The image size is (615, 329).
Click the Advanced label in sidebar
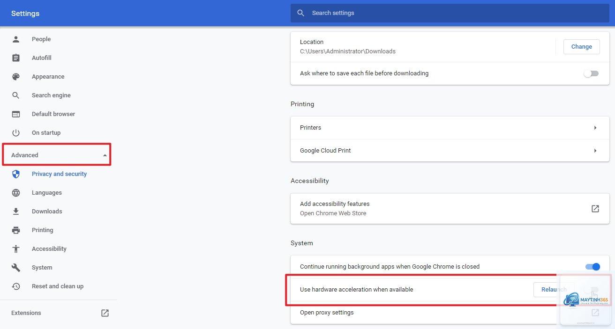point(25,155)
